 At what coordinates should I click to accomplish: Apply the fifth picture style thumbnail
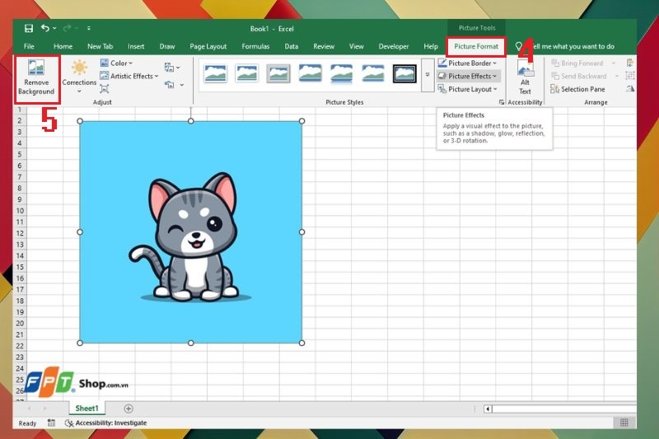click(341, 73)
